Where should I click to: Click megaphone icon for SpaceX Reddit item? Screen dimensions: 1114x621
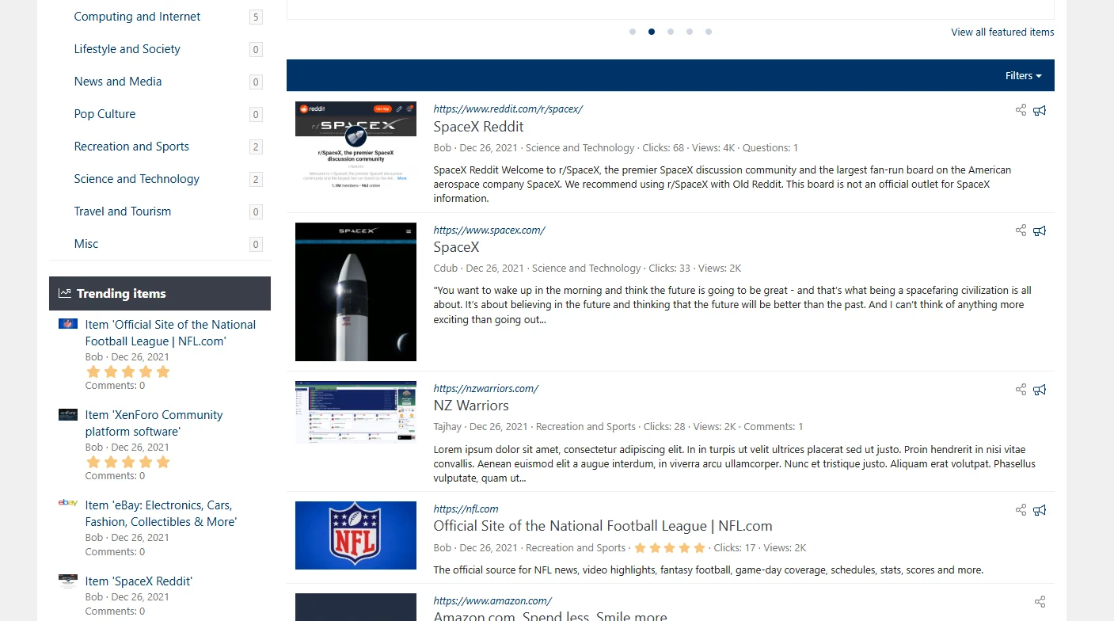(x=1040, y=110)
